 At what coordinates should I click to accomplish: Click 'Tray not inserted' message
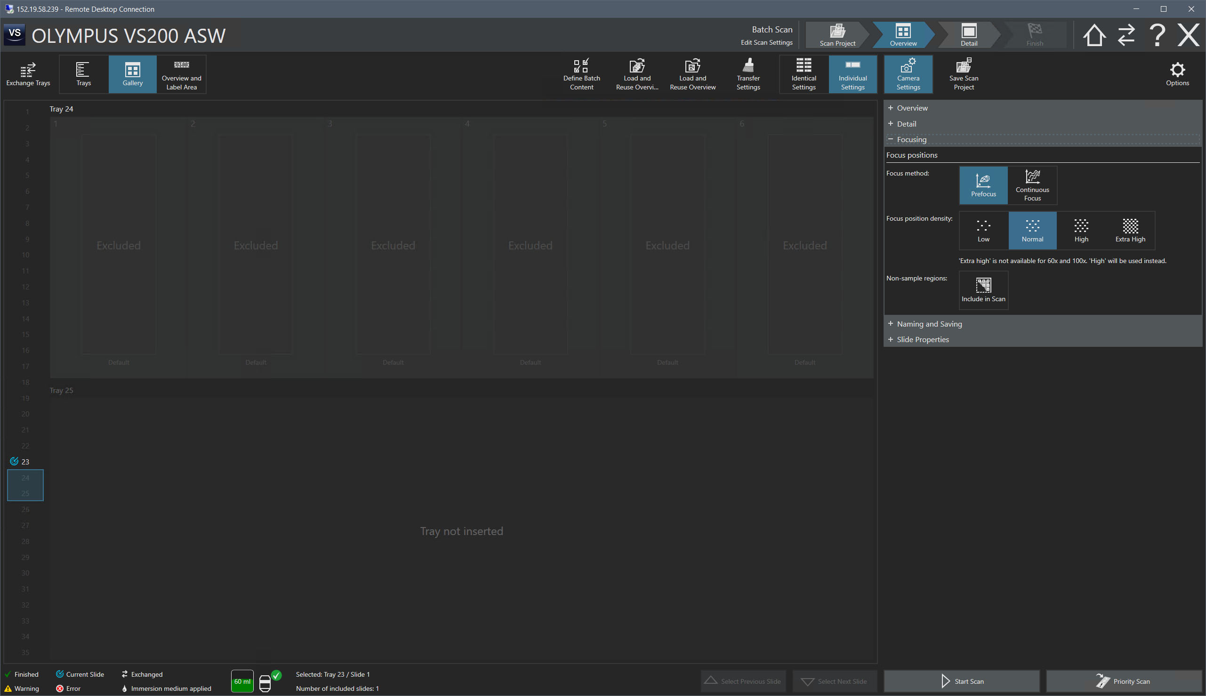[461, 531]
